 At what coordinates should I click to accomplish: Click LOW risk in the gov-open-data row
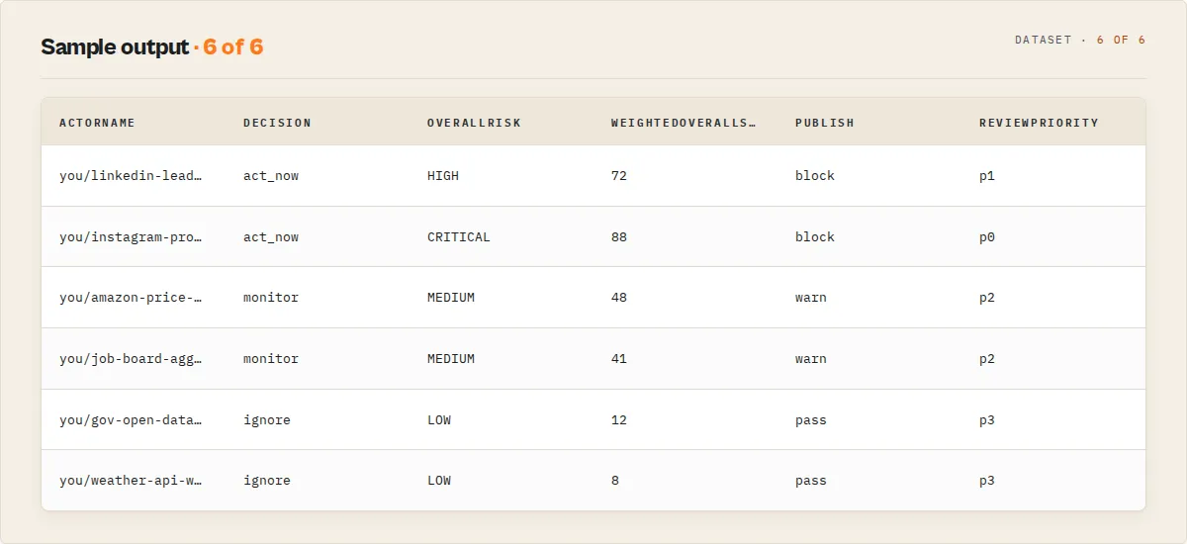(439, 420)
